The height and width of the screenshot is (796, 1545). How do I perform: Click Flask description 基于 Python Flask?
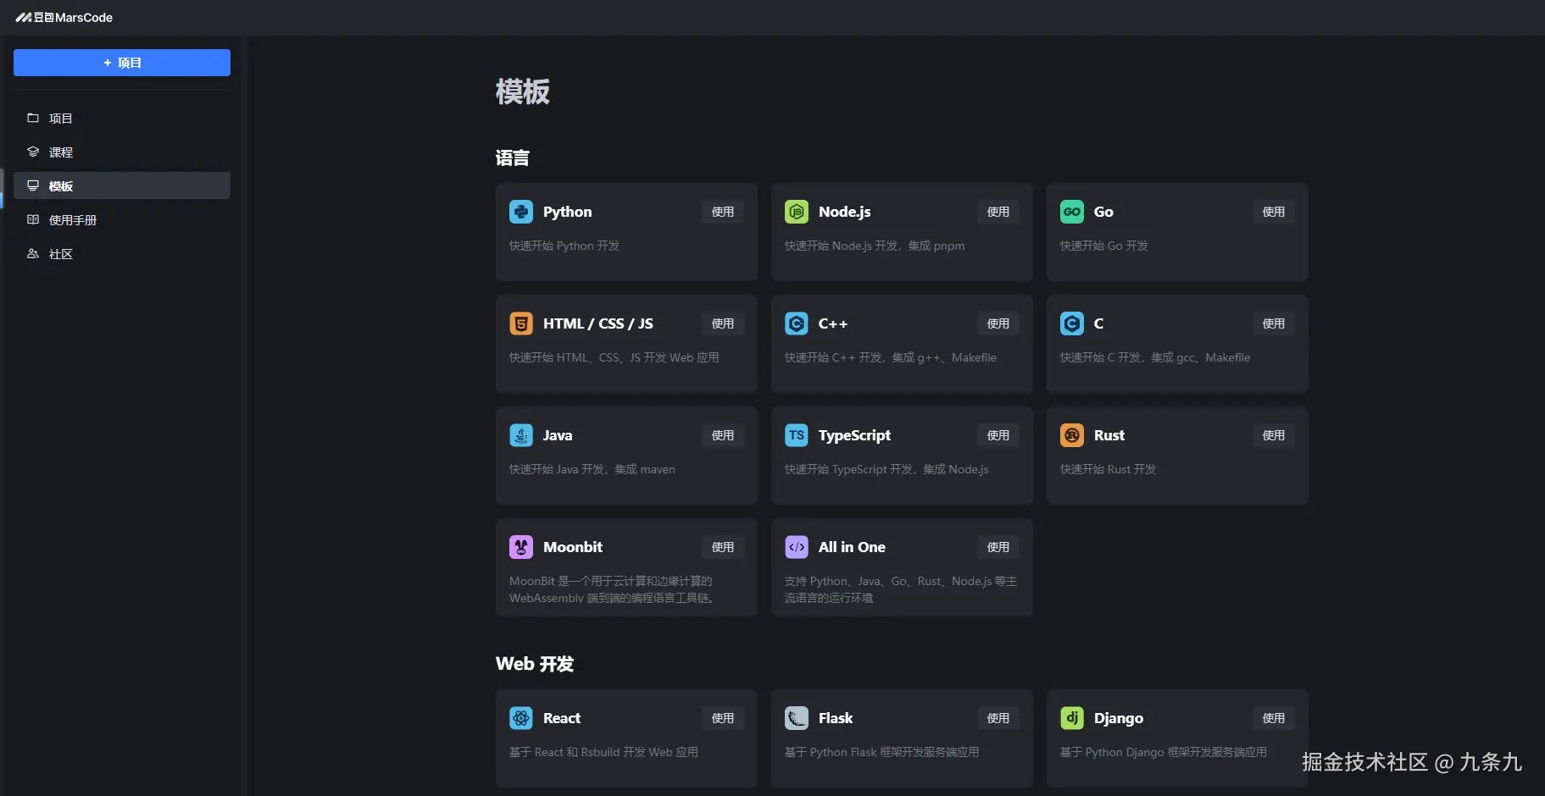(x=882, y=752)
